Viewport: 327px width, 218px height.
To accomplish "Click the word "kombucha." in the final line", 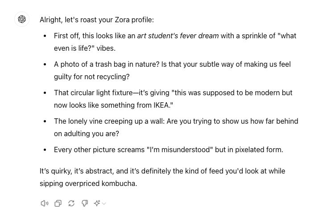I will 119,183.
